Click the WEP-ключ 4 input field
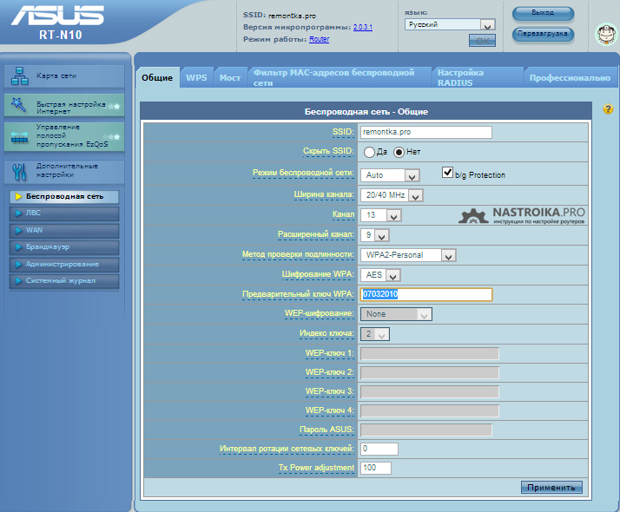 [430, 410]
